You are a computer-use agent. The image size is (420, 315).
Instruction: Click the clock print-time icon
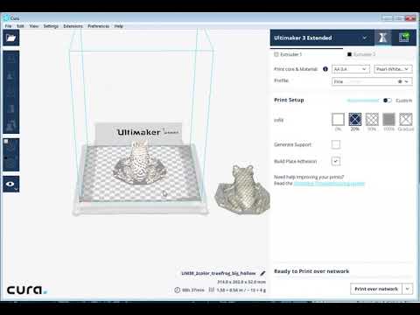177,290
